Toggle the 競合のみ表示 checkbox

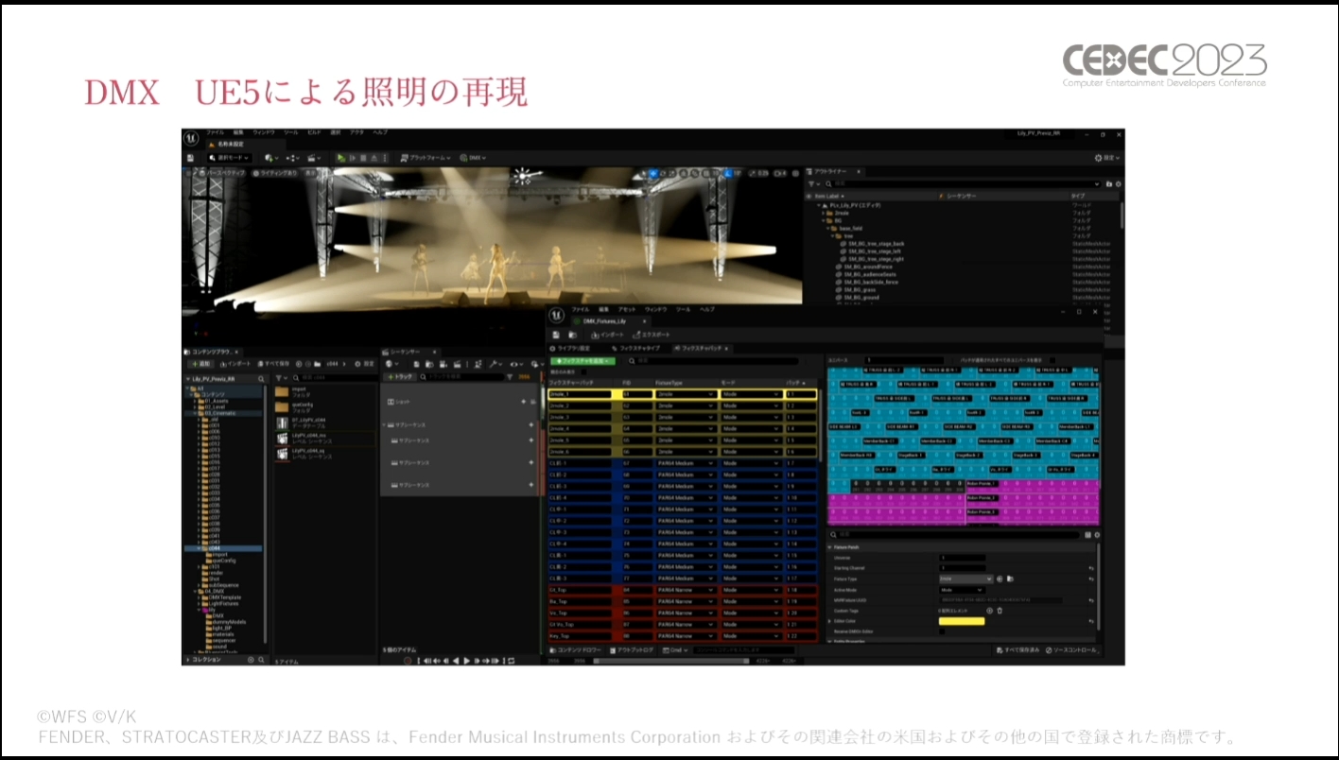pos(583,371)
